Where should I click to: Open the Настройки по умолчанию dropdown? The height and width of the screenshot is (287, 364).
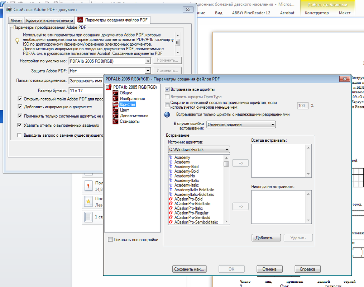110,61
